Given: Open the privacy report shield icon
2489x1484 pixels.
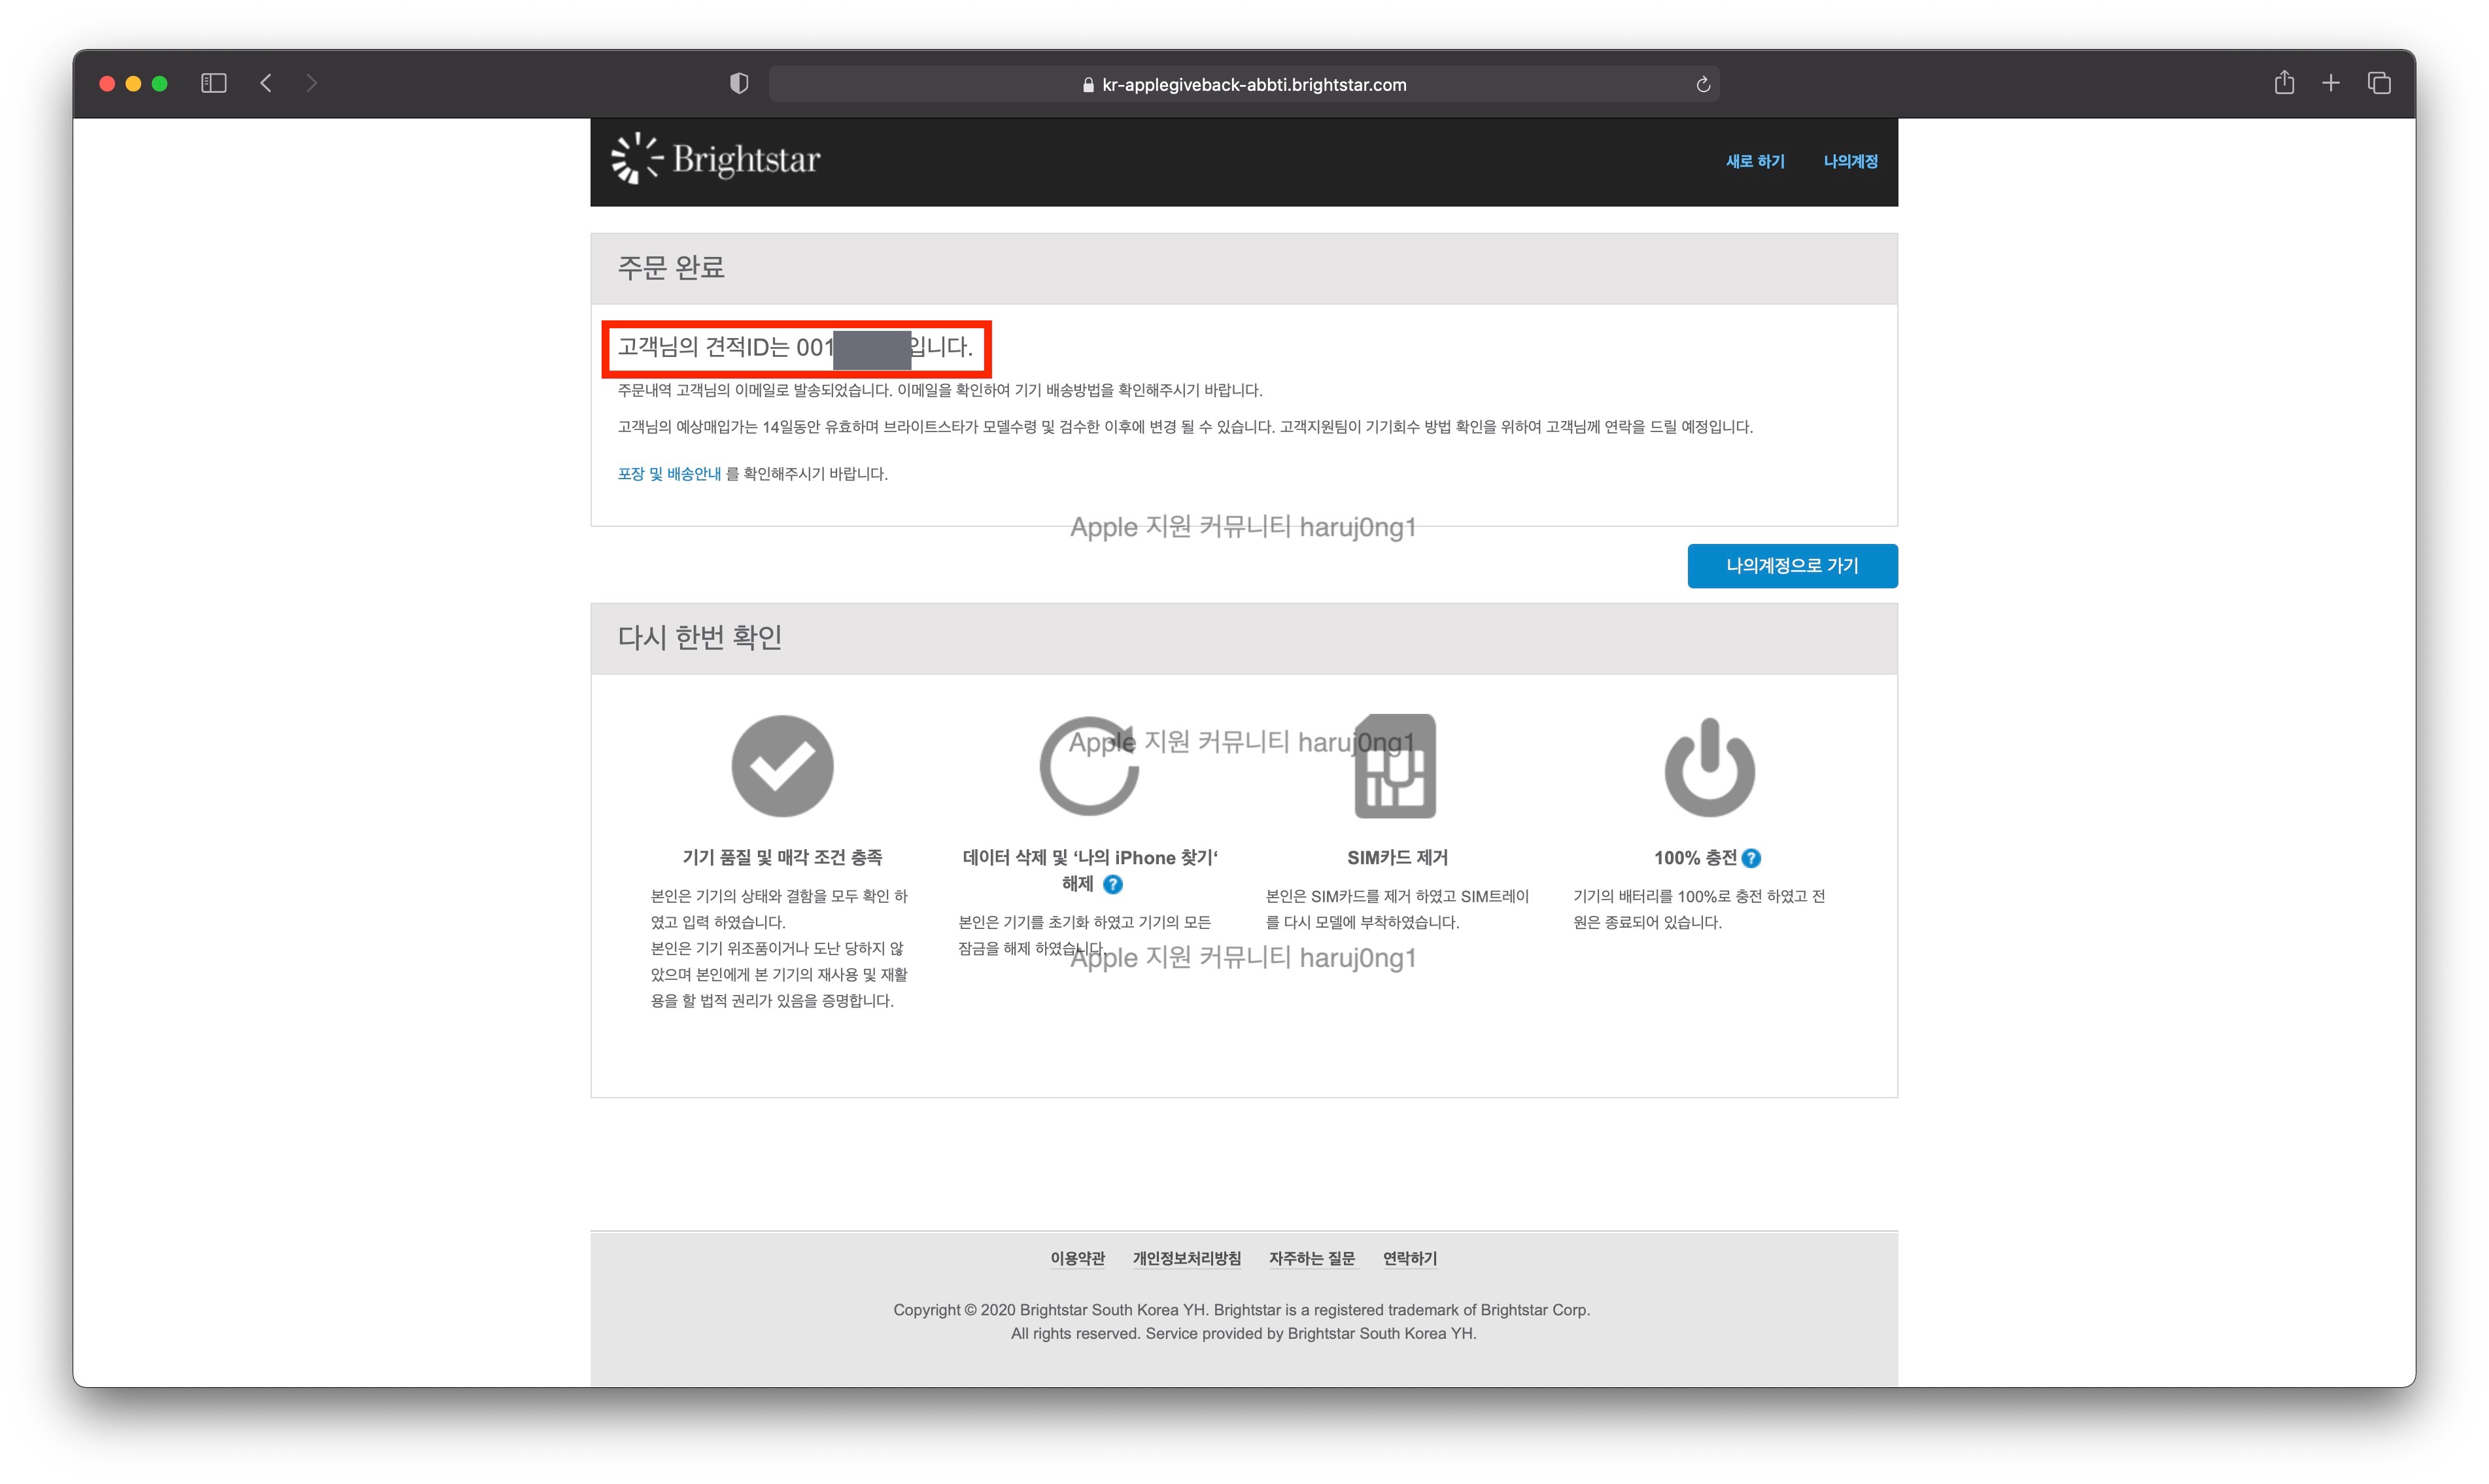Looking at the screenshot, I should [x=739, y=84].
